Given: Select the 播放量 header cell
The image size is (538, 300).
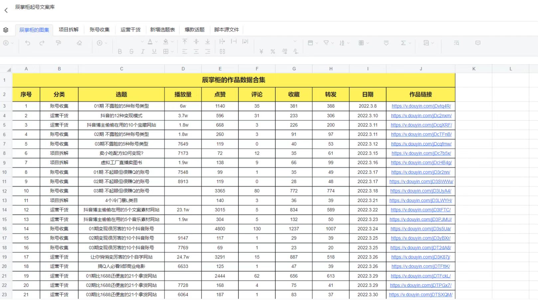Looking at the screenshot, I should 183,94.
